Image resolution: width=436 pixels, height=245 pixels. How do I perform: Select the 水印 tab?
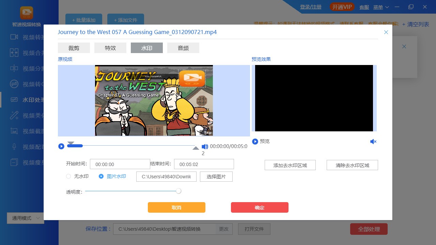tap(147, 48)
